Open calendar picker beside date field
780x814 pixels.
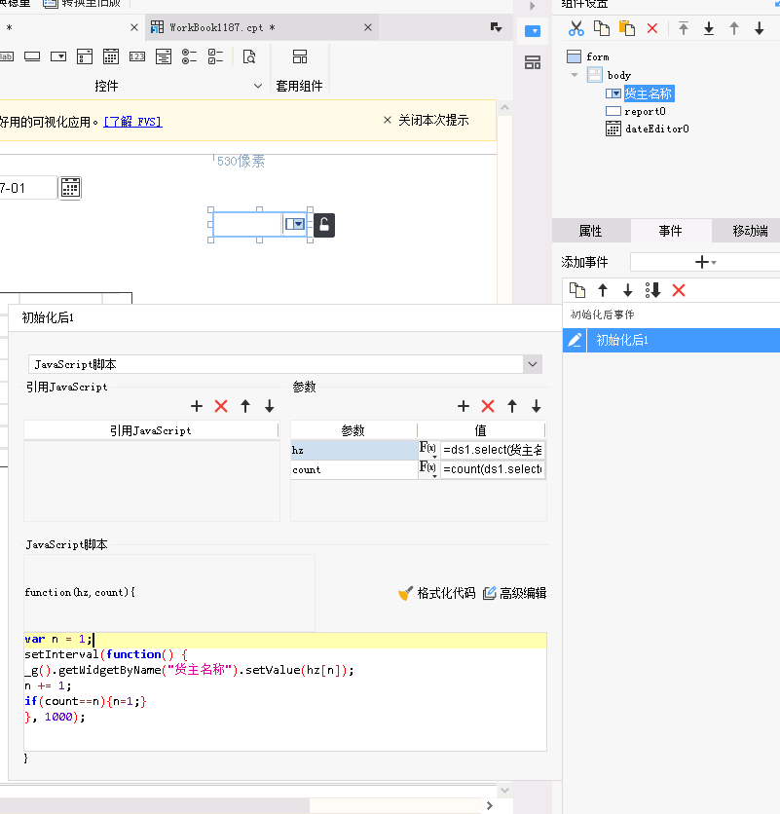(71, 188)
